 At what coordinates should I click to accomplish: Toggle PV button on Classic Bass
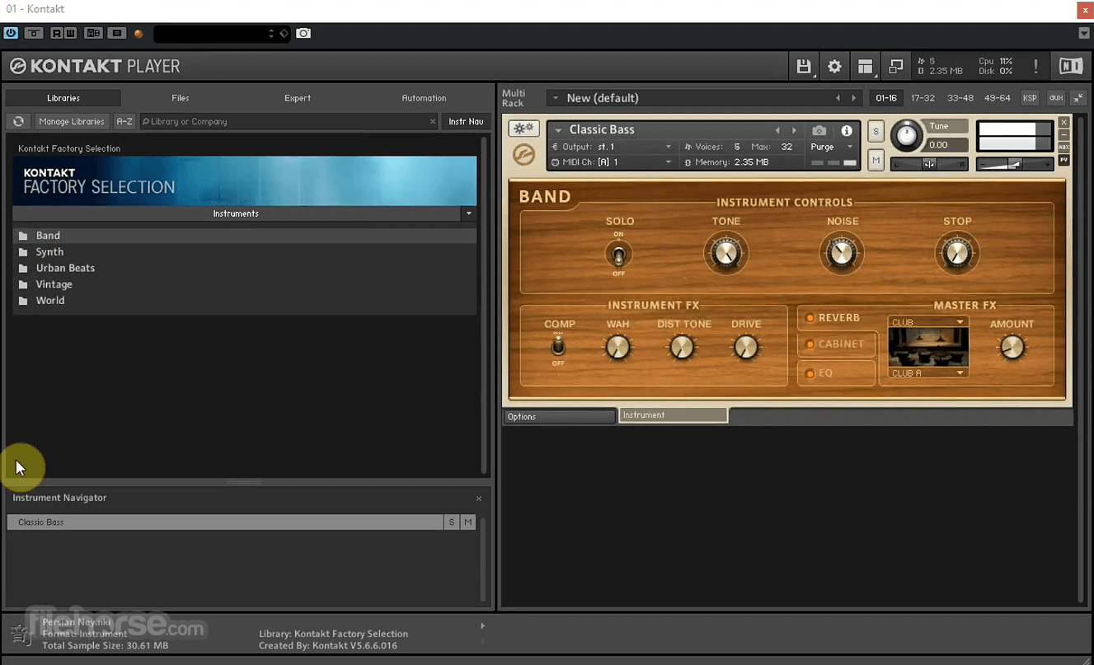pyautogui.click(x=1063, y=160)
